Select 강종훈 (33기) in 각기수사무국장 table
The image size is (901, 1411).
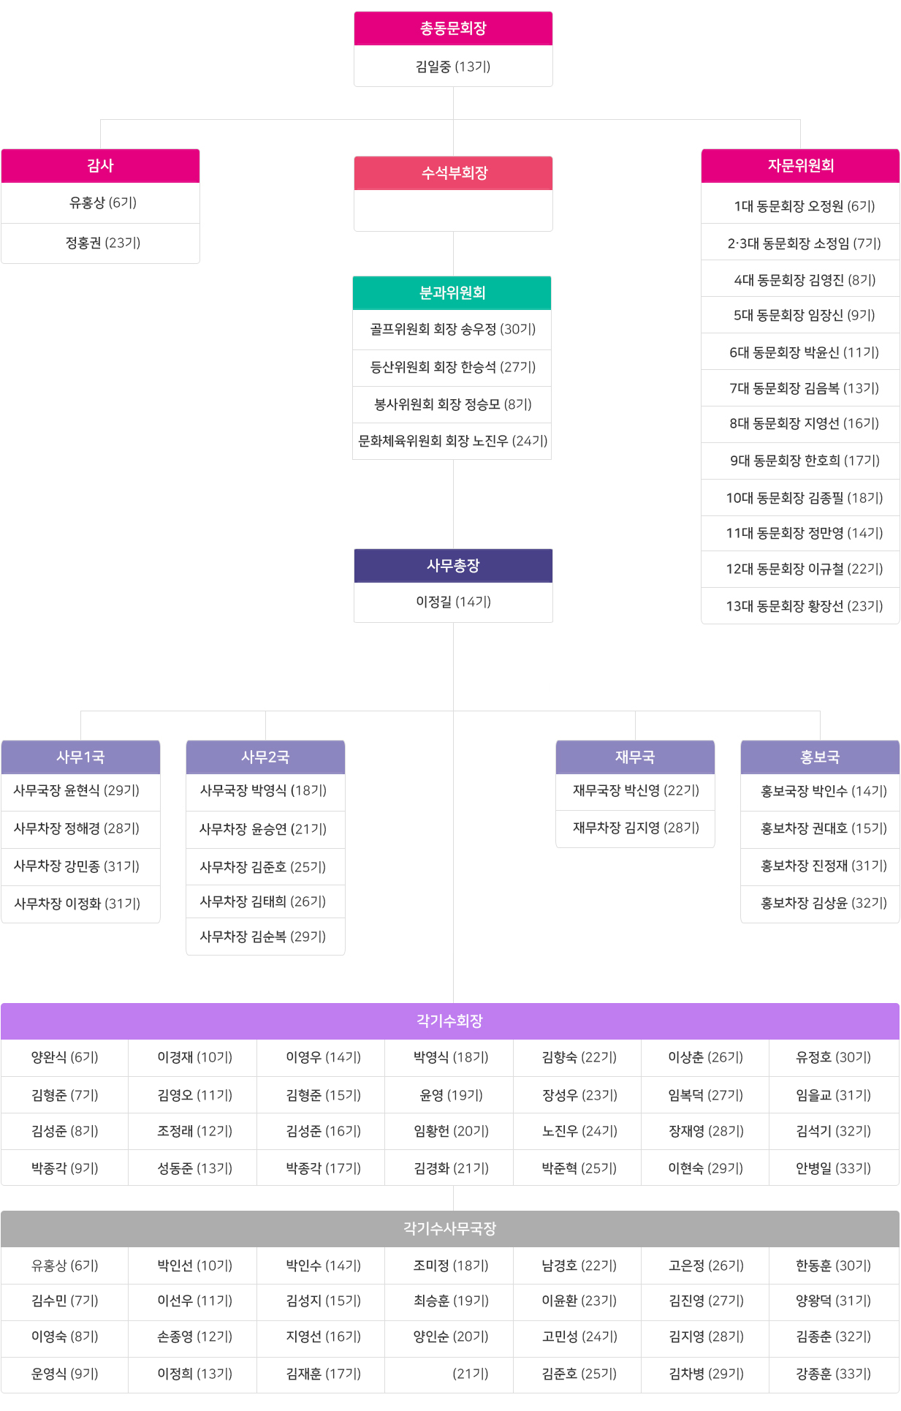(x=834, y=1374)
